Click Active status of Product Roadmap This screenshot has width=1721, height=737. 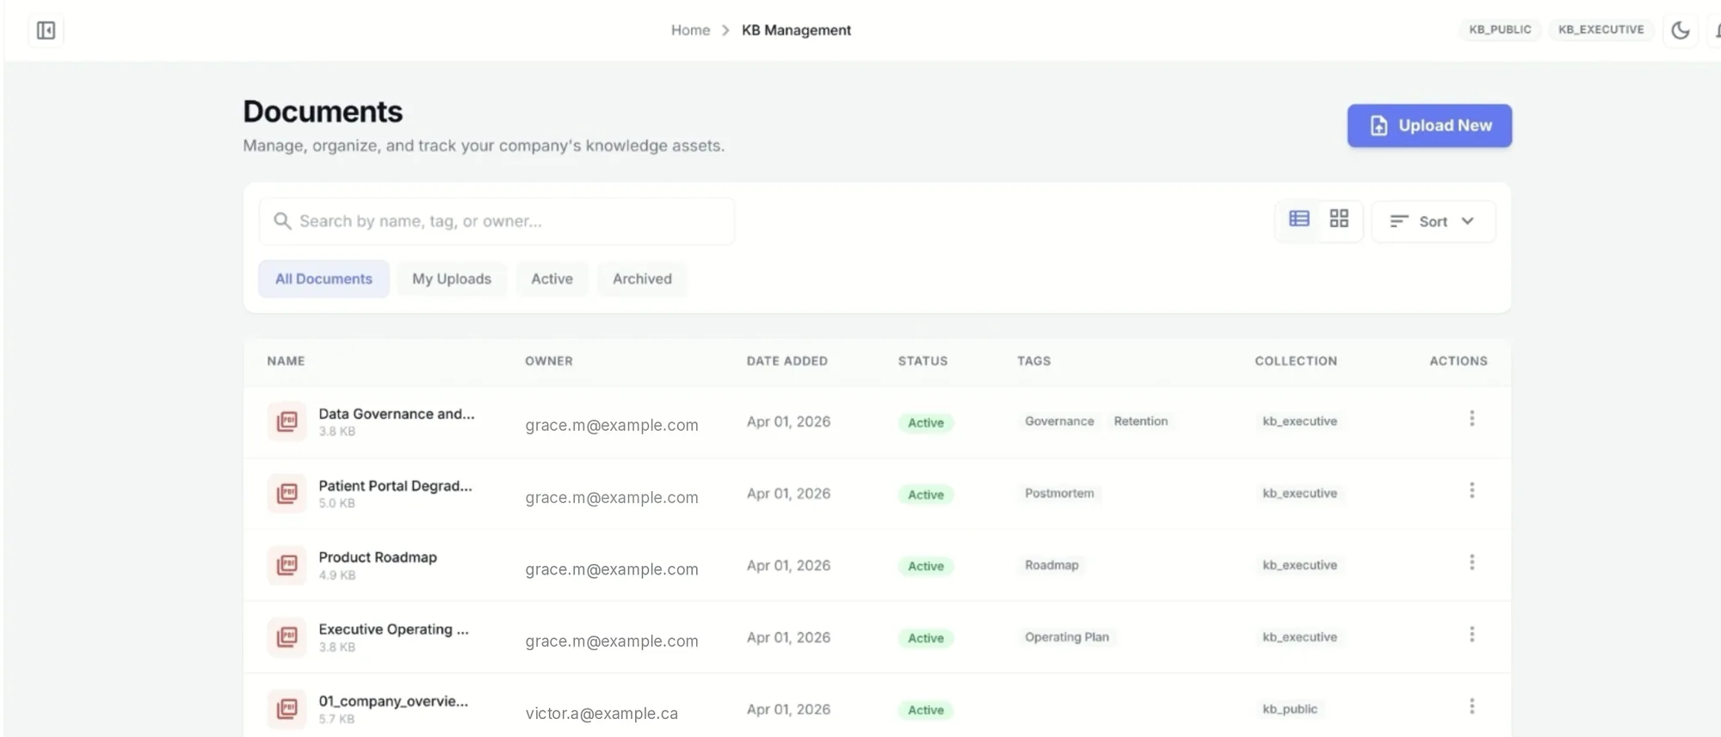(x=926, y=566)
